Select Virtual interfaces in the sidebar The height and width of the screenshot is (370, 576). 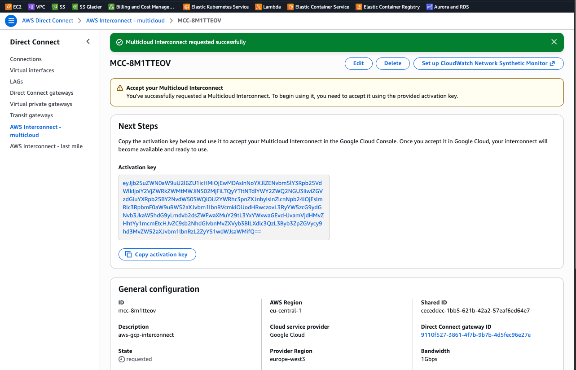click(x=32, y=70)
